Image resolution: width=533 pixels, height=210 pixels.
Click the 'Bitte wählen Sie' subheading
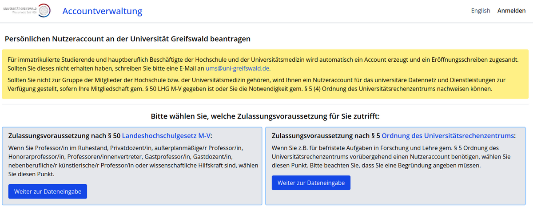[265, 117]
